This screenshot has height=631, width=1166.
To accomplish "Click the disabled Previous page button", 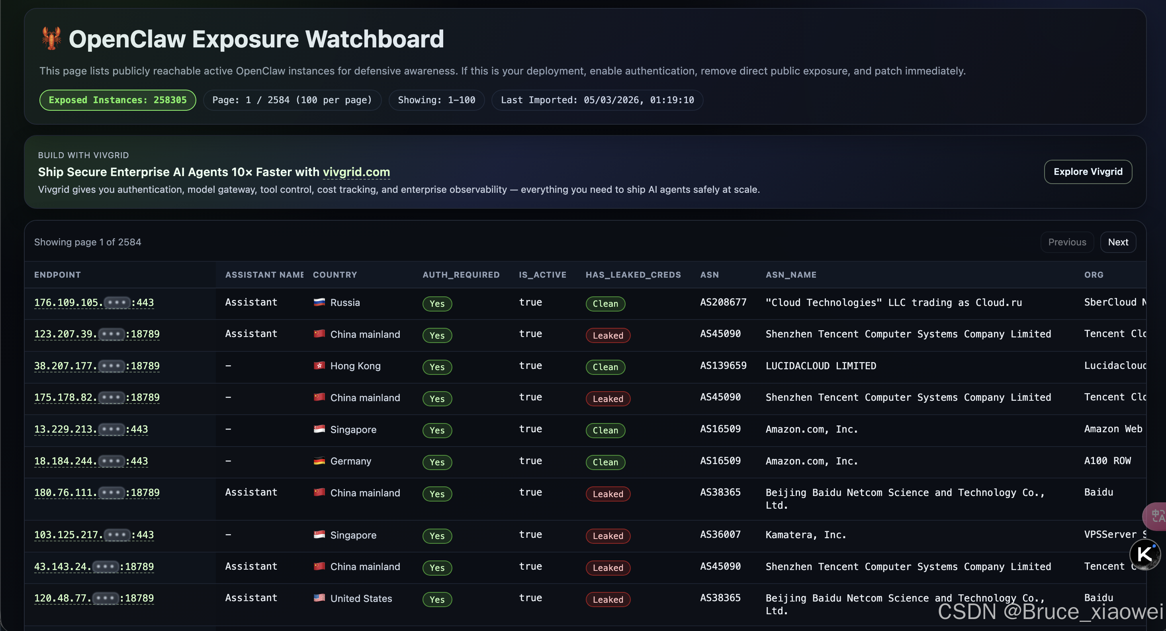I will tap(1067, 242).
